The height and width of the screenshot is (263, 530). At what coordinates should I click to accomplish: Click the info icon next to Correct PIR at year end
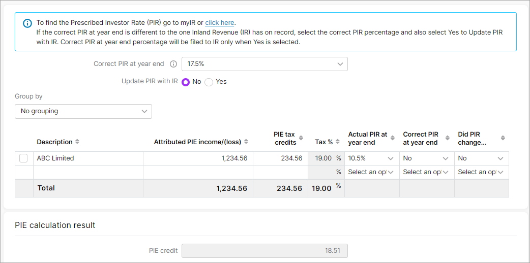[173, 64]
